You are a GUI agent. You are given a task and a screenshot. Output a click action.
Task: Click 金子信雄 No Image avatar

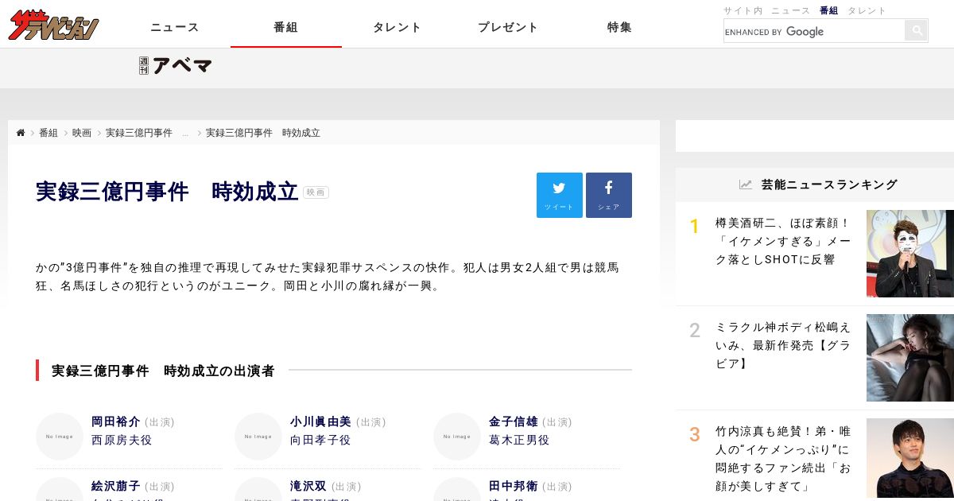457,436
